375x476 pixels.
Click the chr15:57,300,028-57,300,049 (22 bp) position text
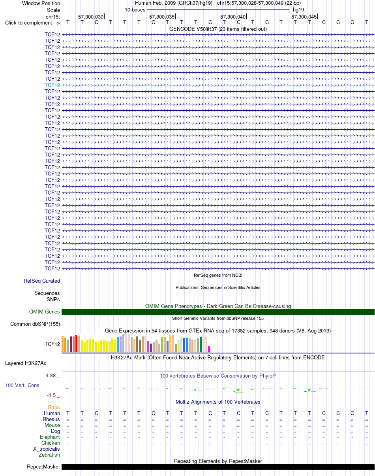coord(259,3)
